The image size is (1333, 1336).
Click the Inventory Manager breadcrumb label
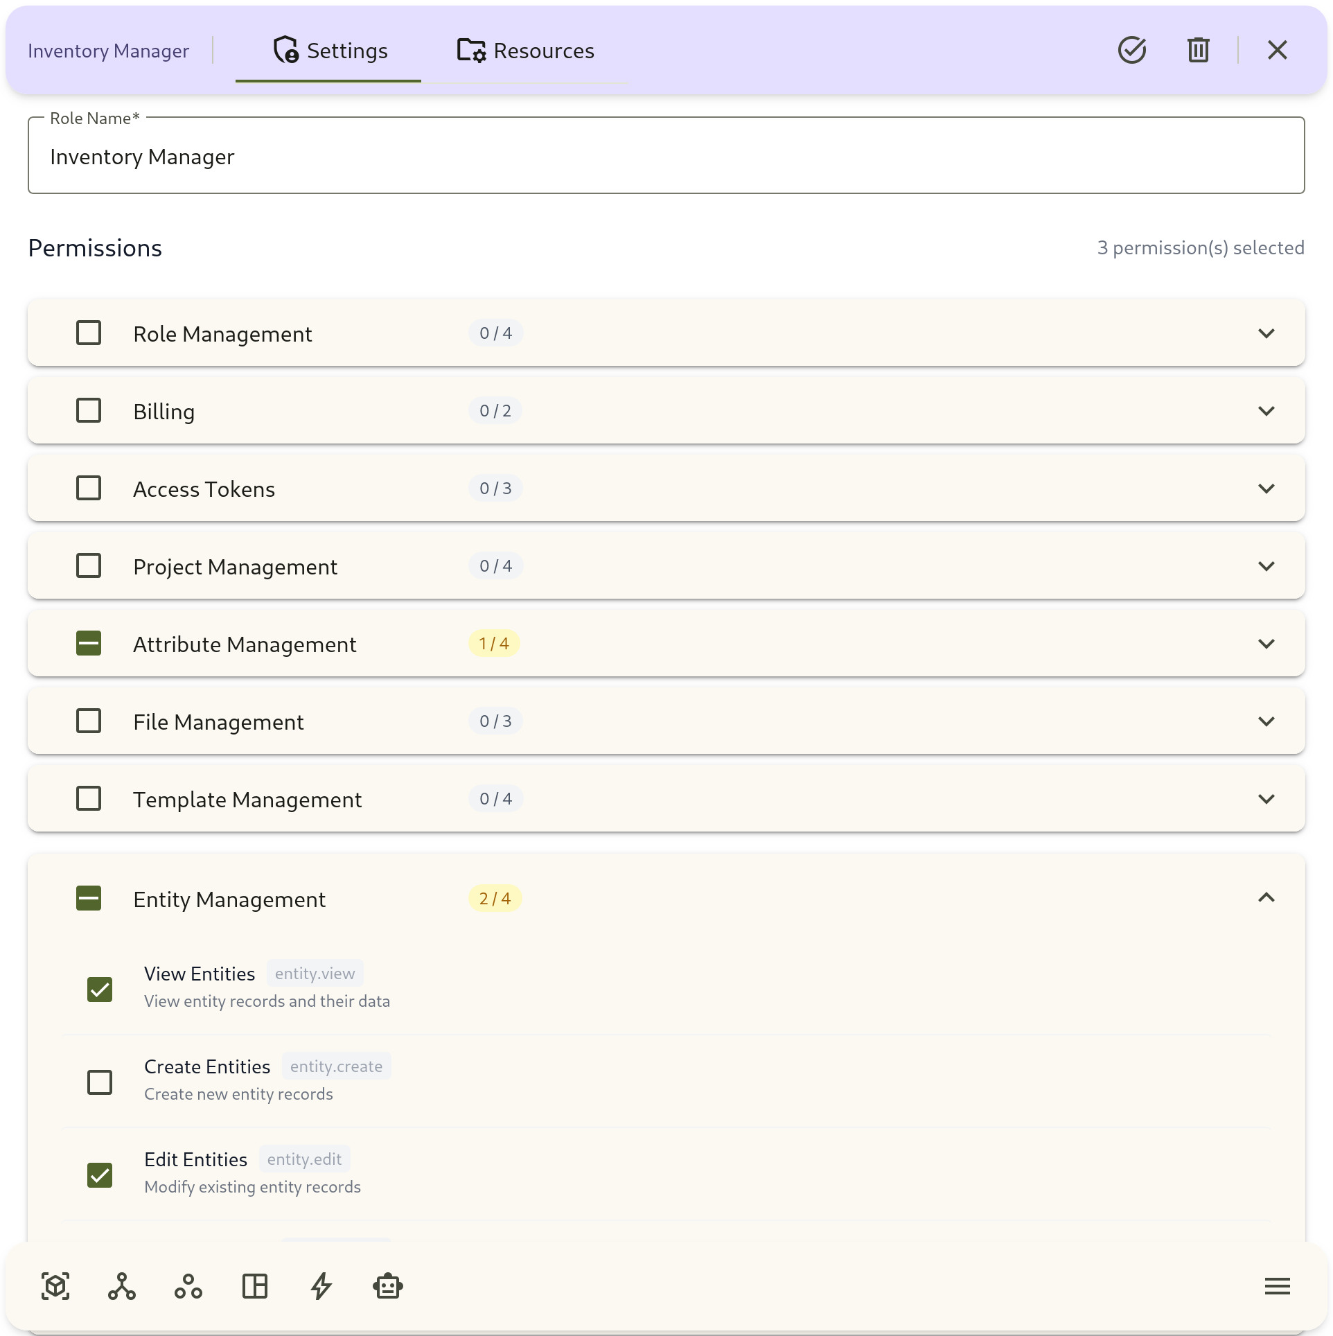point(108,50)
